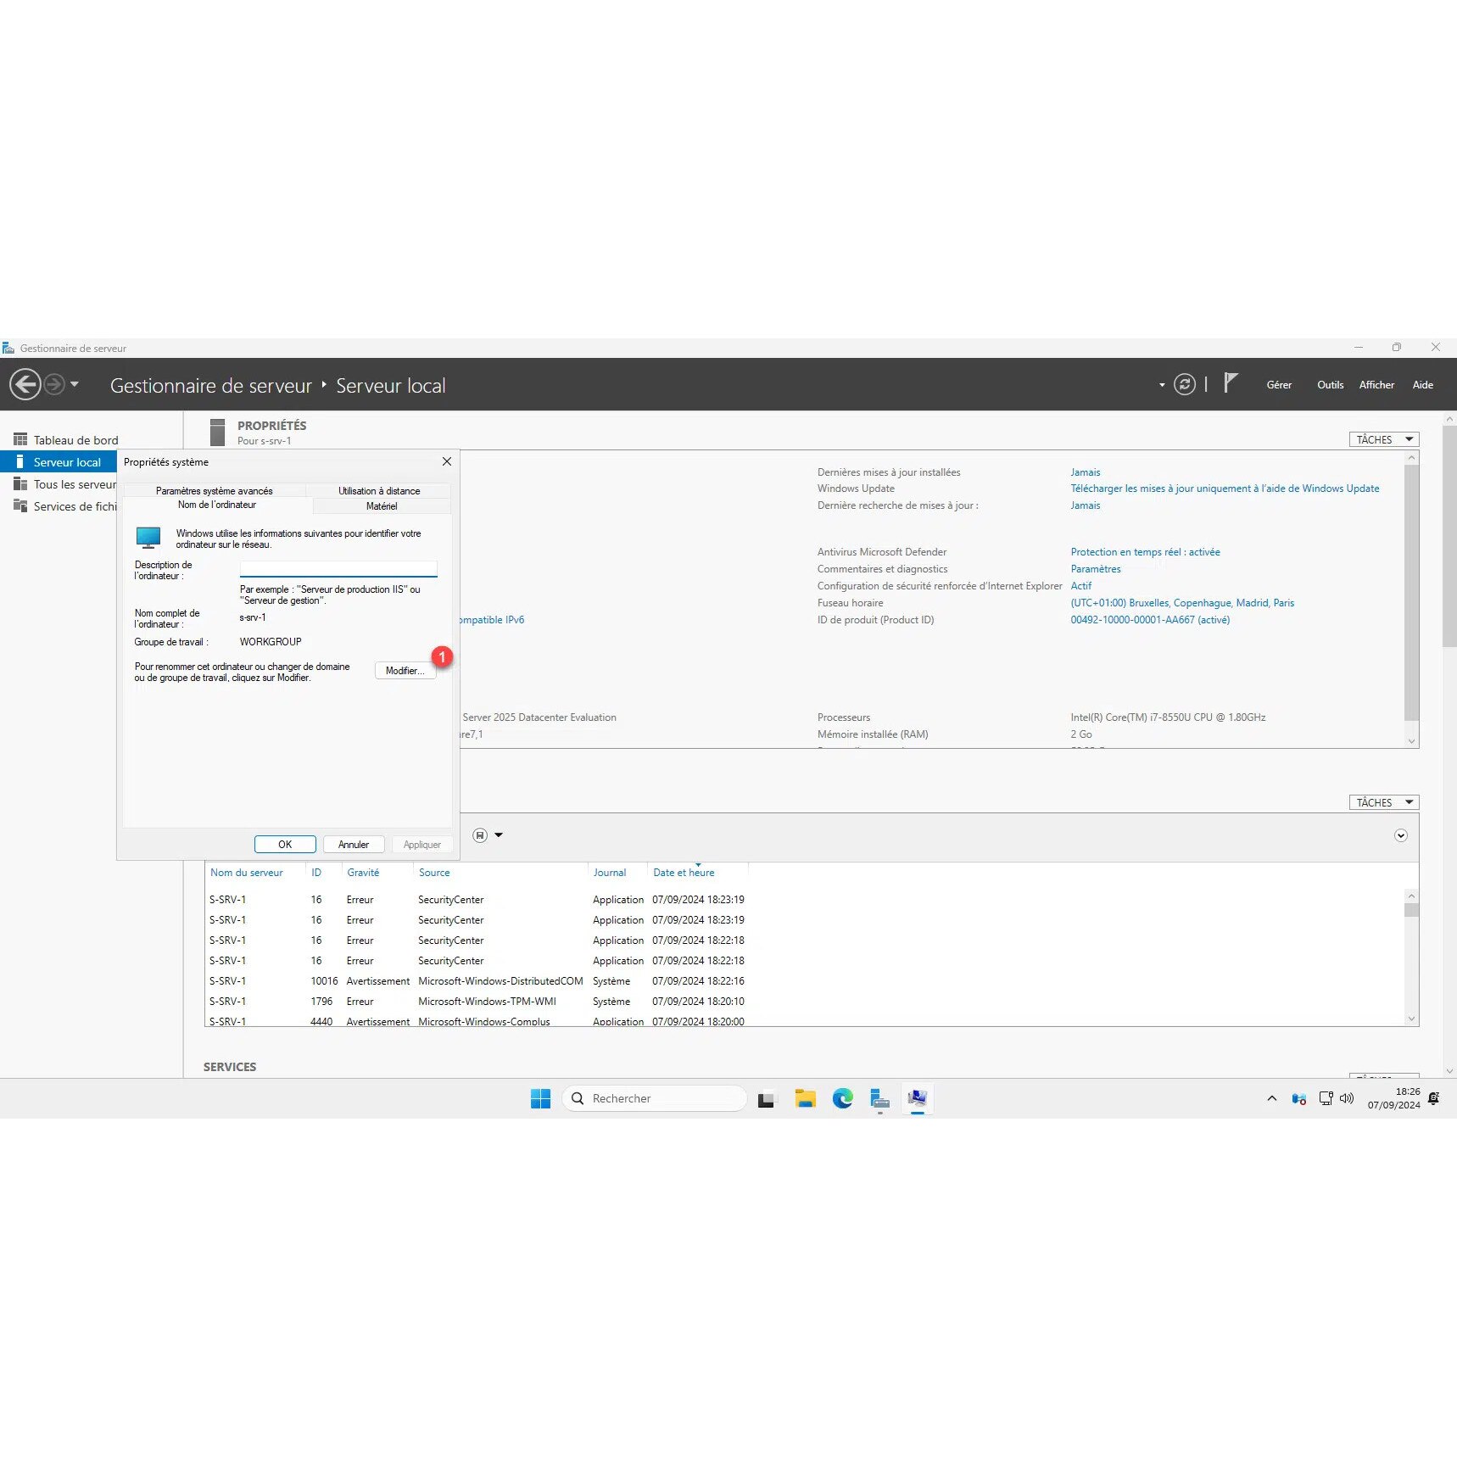Open the notifications flag icon
Viewport: 1457px width, 1457px height.
click(x=1231, y=383)
